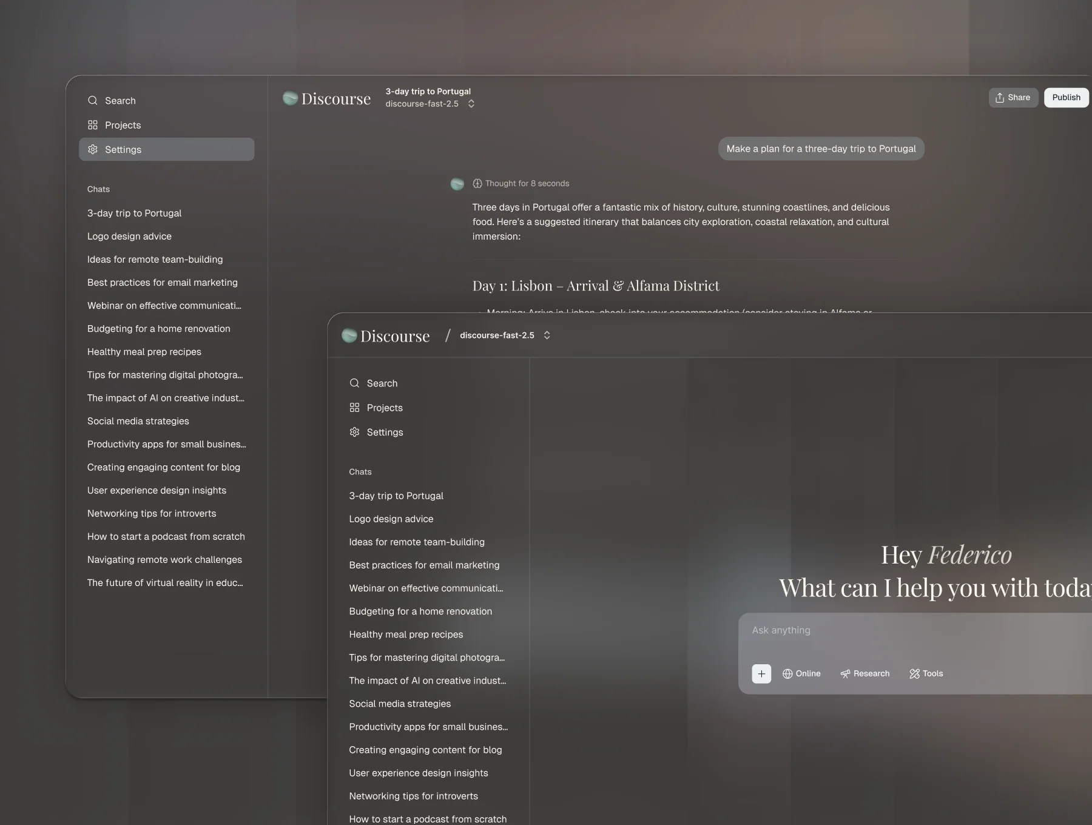Expand the 'Thought for 8 seconds' reasoning
The height and width of the screenshot is (825, 1092).
[x=521, y=183]
